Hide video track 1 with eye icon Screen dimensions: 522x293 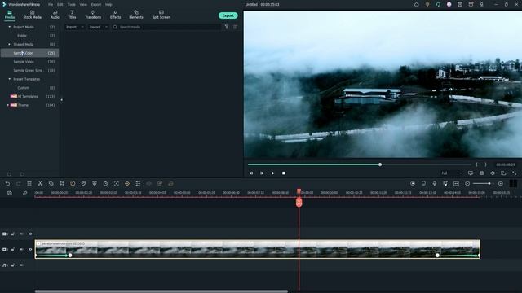click(x=30, y=249)
